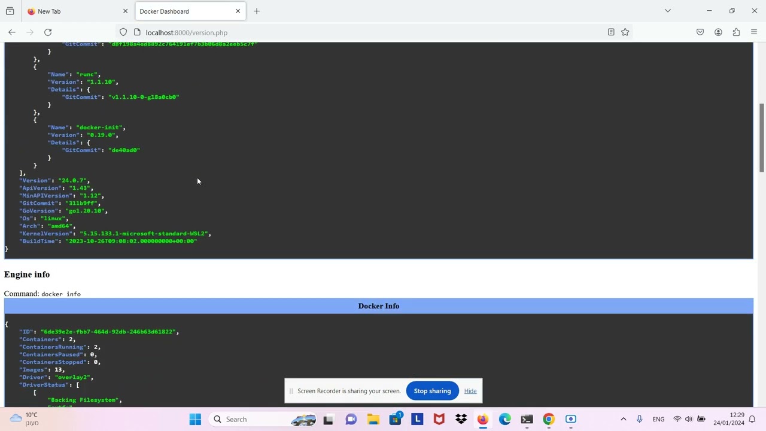Image resolution: width=766 pixels, height=431 pixels.
Task: Click the battery tray icon
Action: pyautogui.click(x=701, y=419)
